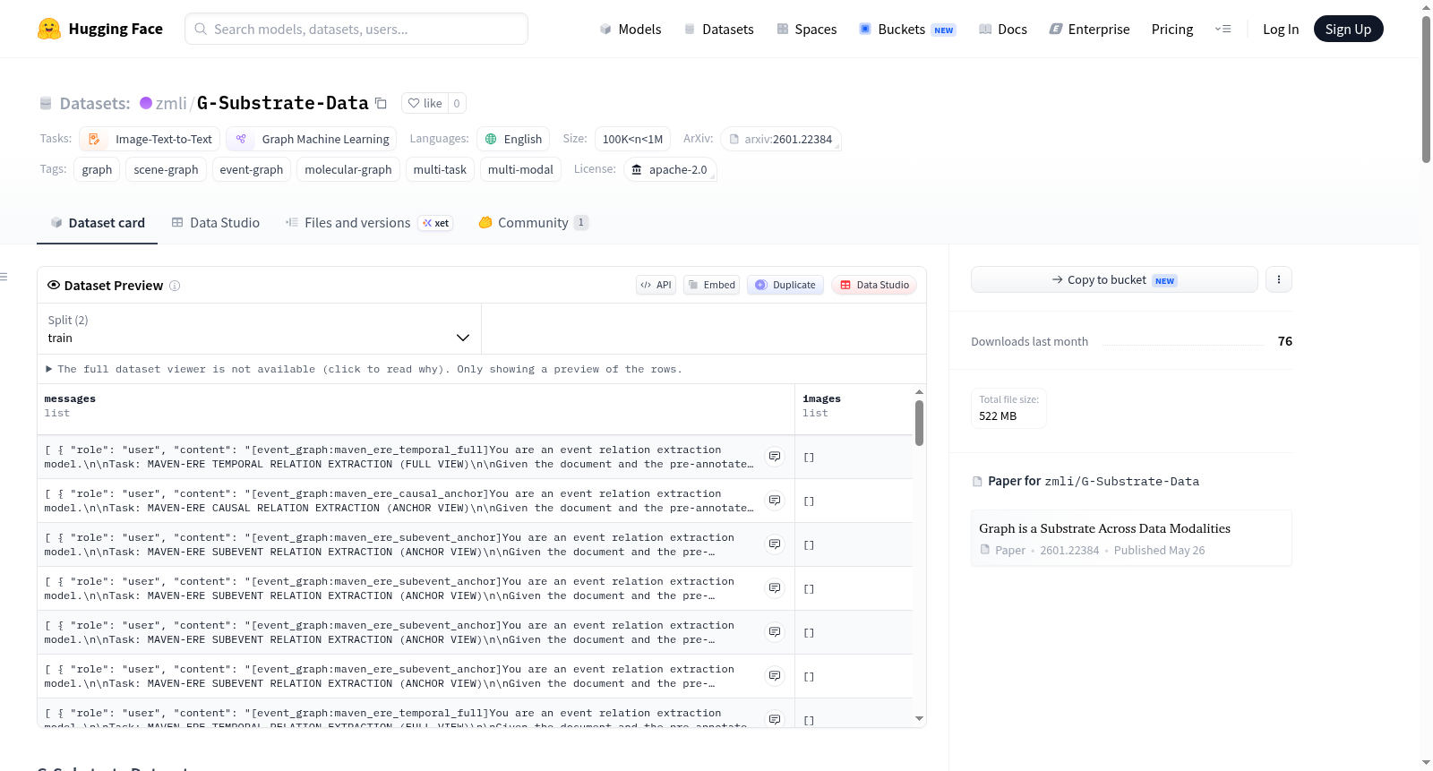The height and width of the screenshot is (771, 1433).
Task: Click the API button in Dataset Preview
Action: (x=656, y=285)
